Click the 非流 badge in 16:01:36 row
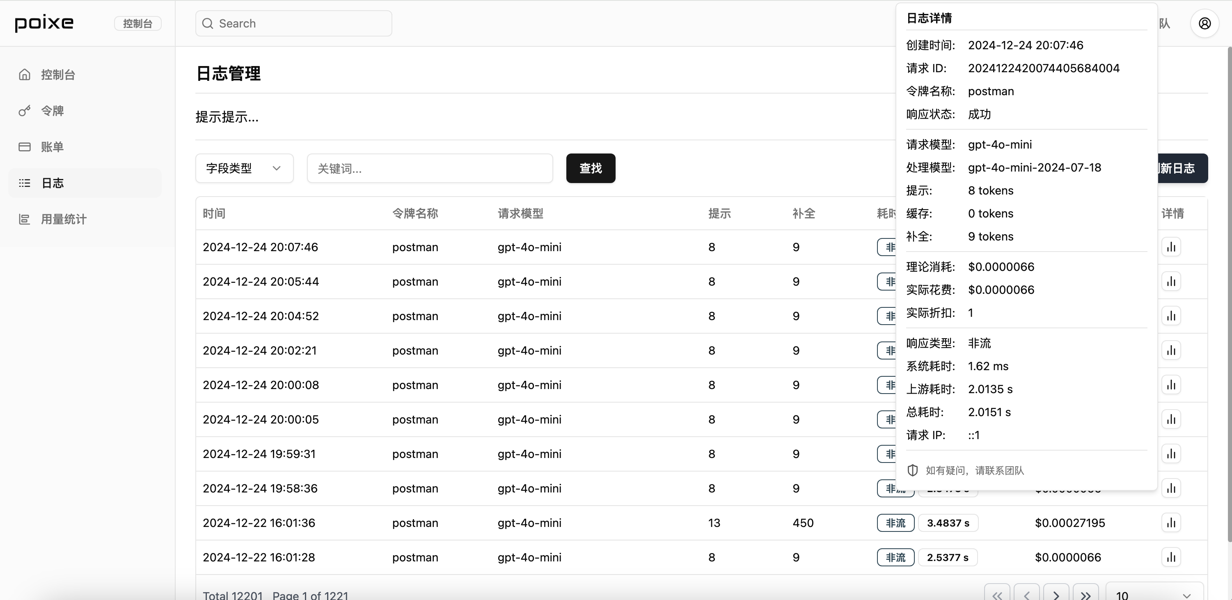This screenshot has width=1232, height=600. tap(895, 522)
